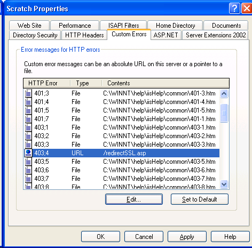Select the 401;5 error row text
The height and width of the screenshot is (248, 252).
[42, 110]
